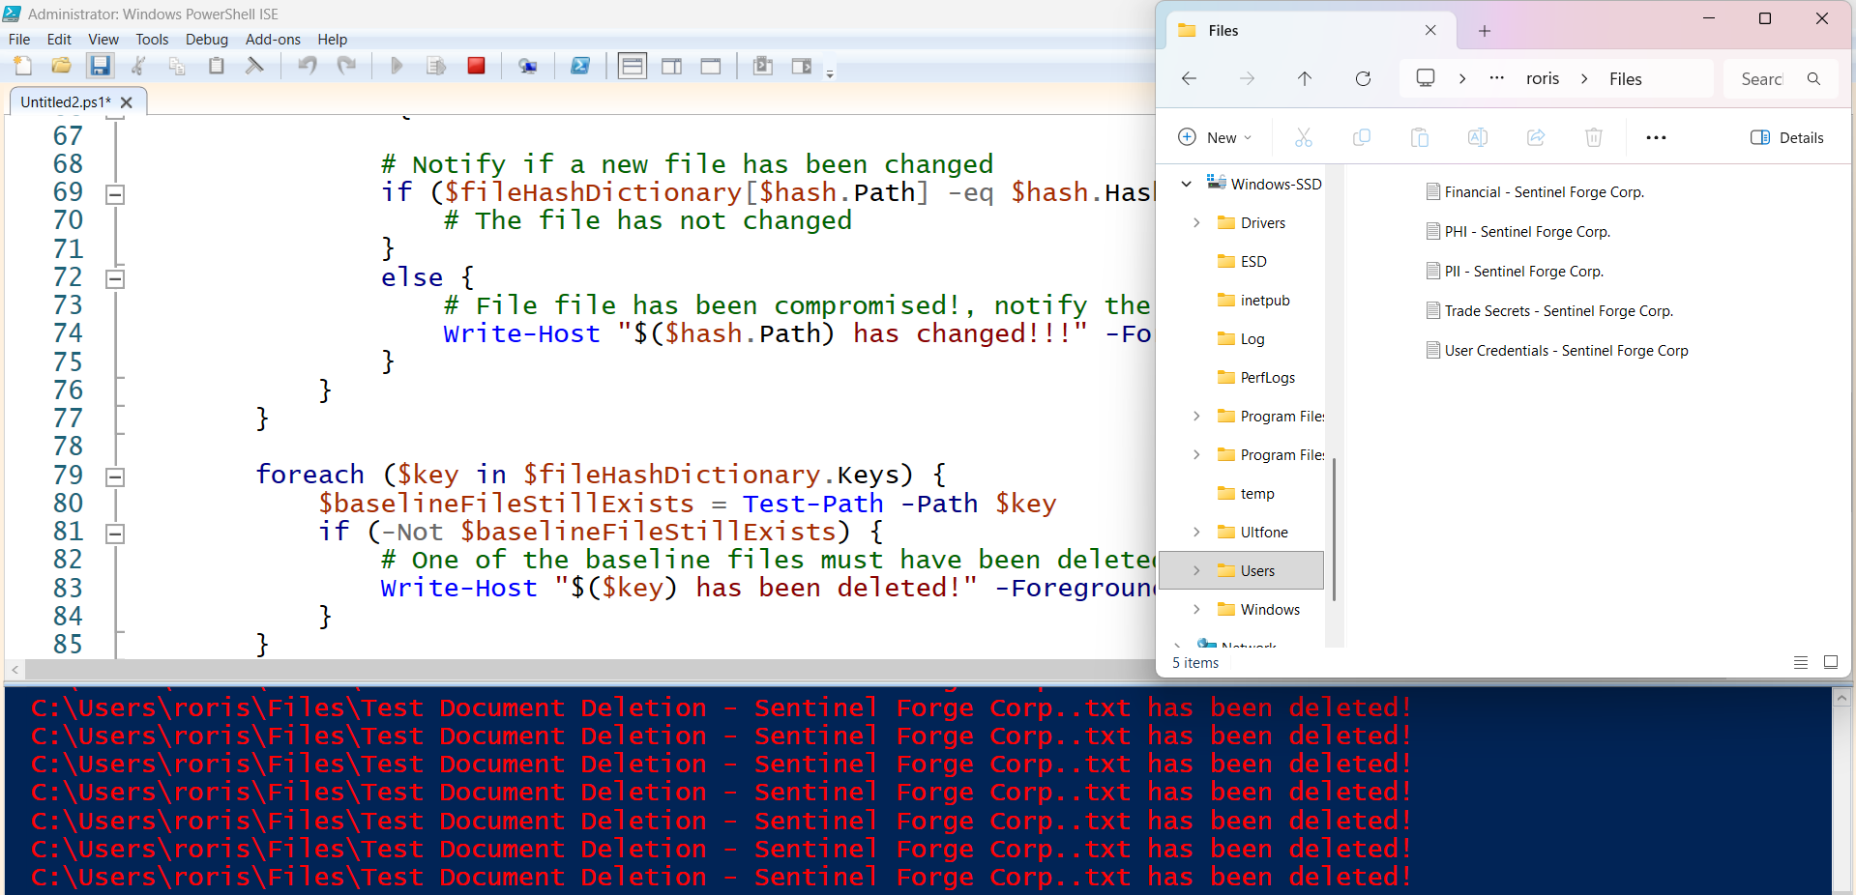This screenshot has height=895, width=1856.
Task: Select the Untitled2.ps1 script tab
Action: [x=65, y=101]
